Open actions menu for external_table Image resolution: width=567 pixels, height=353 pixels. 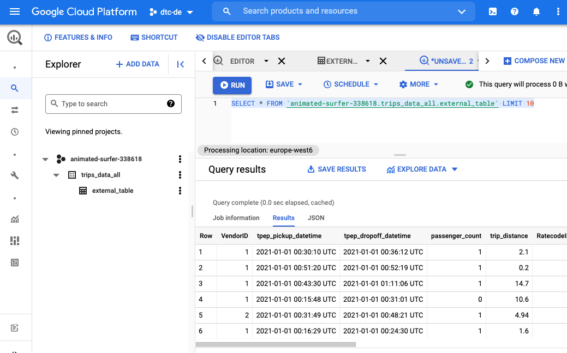(x=180, y=191)
